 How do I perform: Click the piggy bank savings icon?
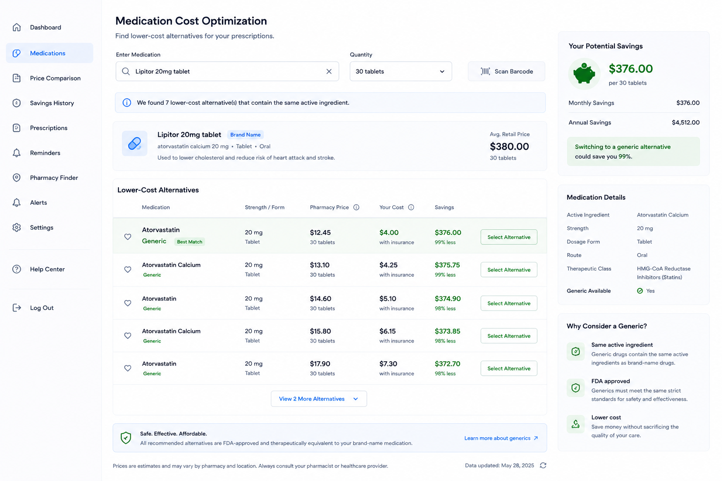pos(584,74)
